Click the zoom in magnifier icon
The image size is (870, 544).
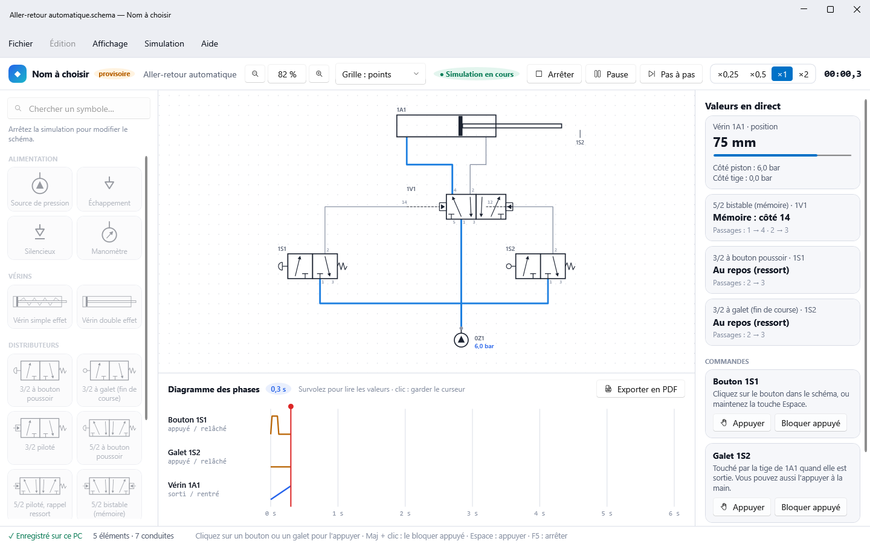click(x=319, y=74)
